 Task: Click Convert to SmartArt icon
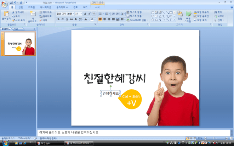[x=128, y=20]
